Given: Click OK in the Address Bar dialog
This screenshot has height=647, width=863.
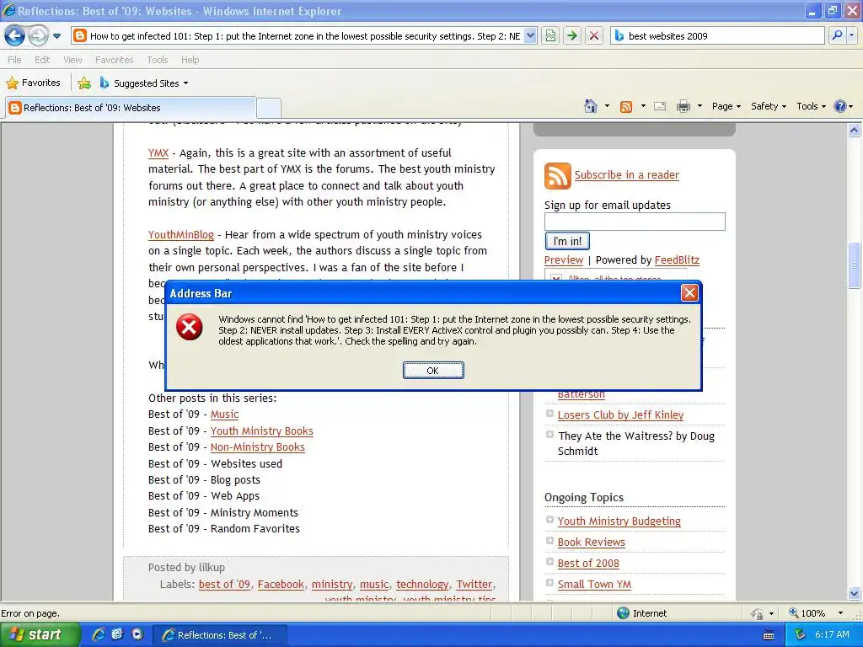Looking at the screenshot, I should [433, 371].
